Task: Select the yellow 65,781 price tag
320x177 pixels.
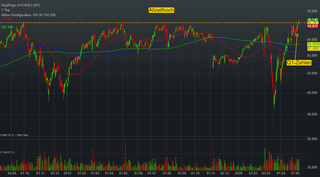Action: [313, 23]
